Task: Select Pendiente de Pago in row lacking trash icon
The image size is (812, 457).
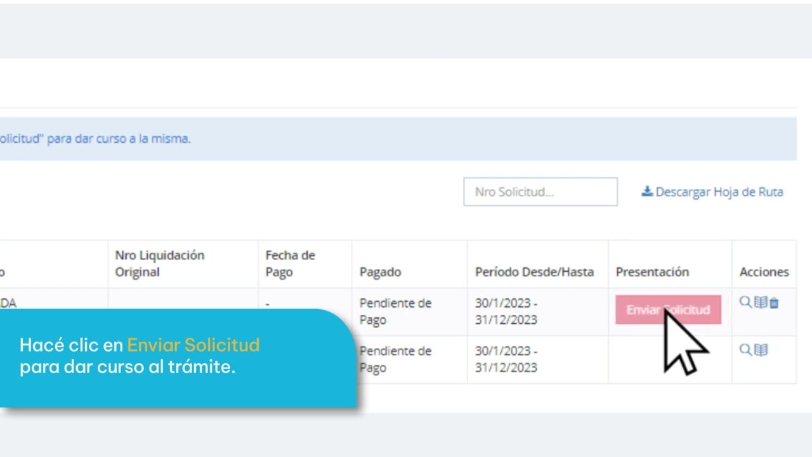Action: coord(395,359)
